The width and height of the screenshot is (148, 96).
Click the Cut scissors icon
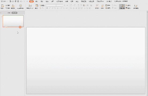click(x=6, y=5)
